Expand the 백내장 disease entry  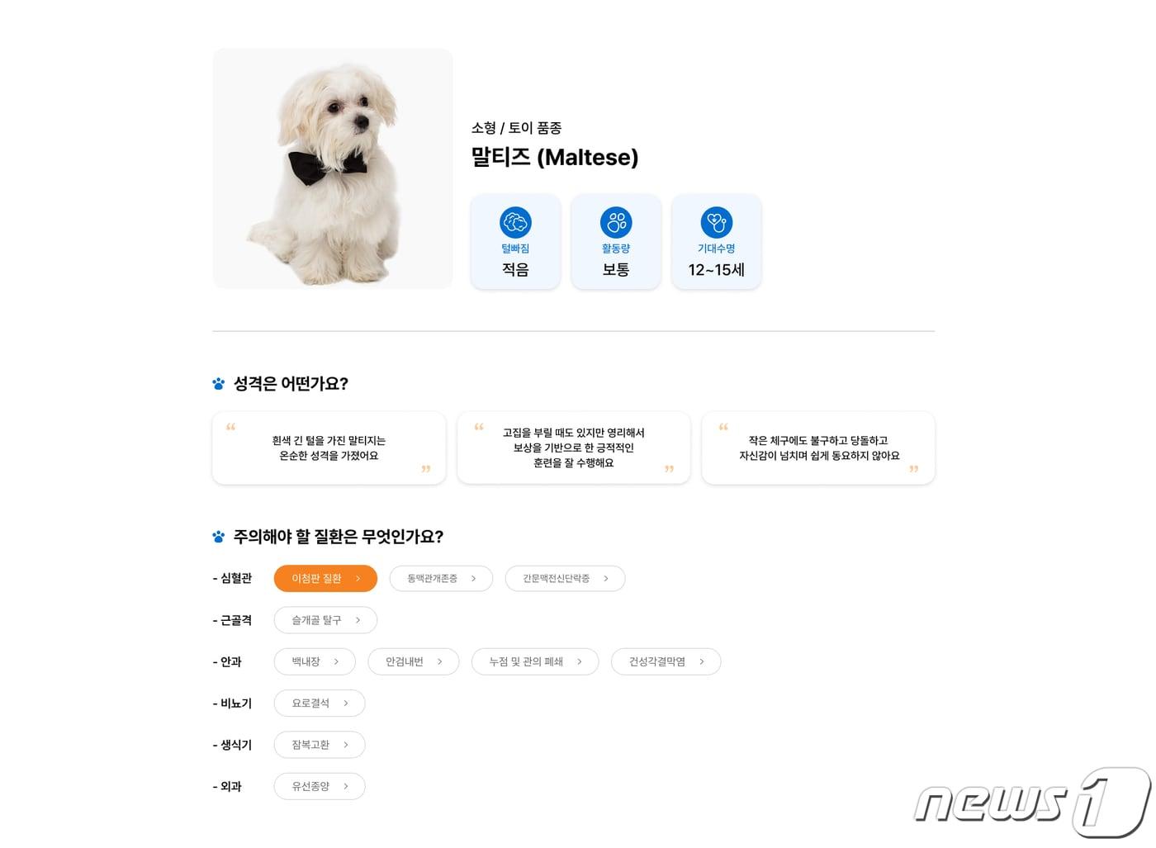click(315, 662)
